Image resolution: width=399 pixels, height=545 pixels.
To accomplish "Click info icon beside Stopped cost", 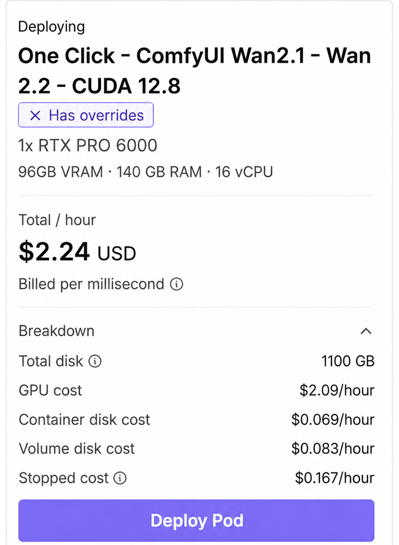I will point(120,478).
